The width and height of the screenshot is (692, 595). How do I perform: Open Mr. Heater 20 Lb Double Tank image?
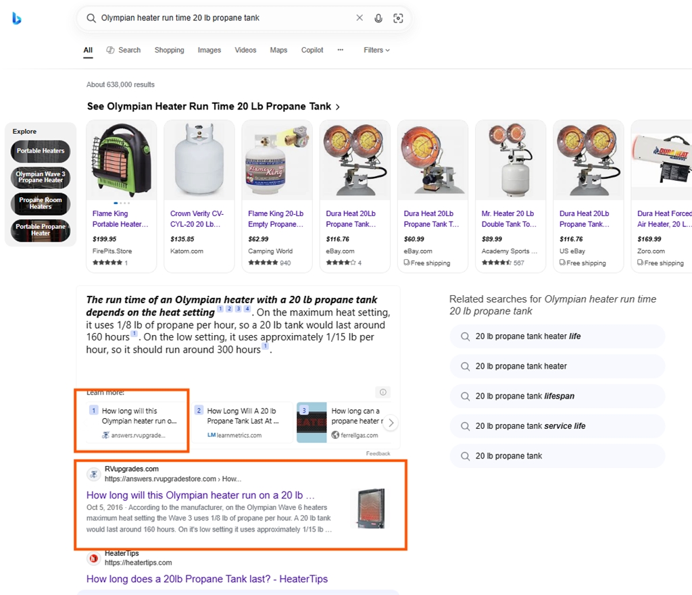pyautogui.click(x=511, y=160)
